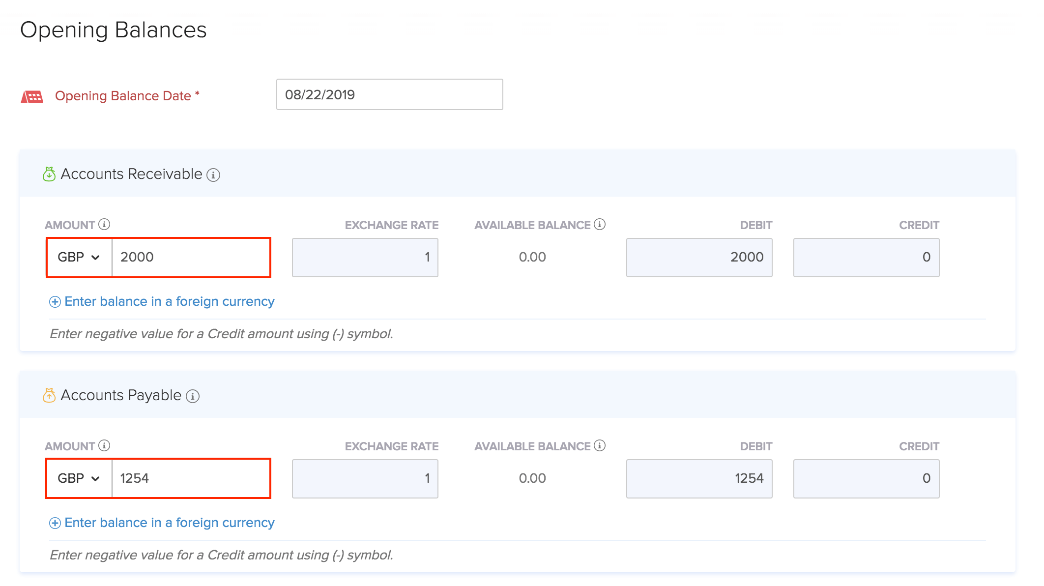Click the Payable exchange rate field
The width and height of the screenshot is (1044, 586).
365,478
